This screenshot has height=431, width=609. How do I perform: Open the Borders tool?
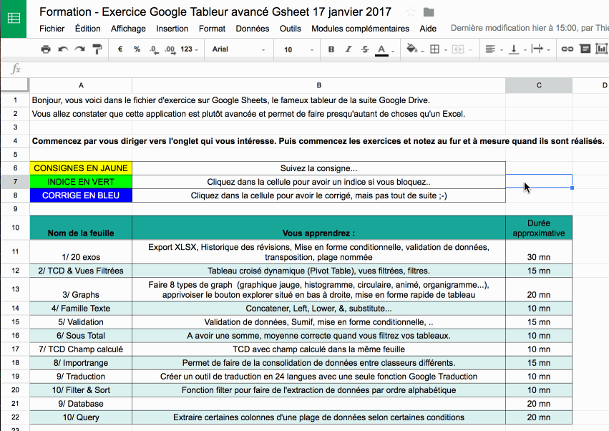(x=434, y=49)
